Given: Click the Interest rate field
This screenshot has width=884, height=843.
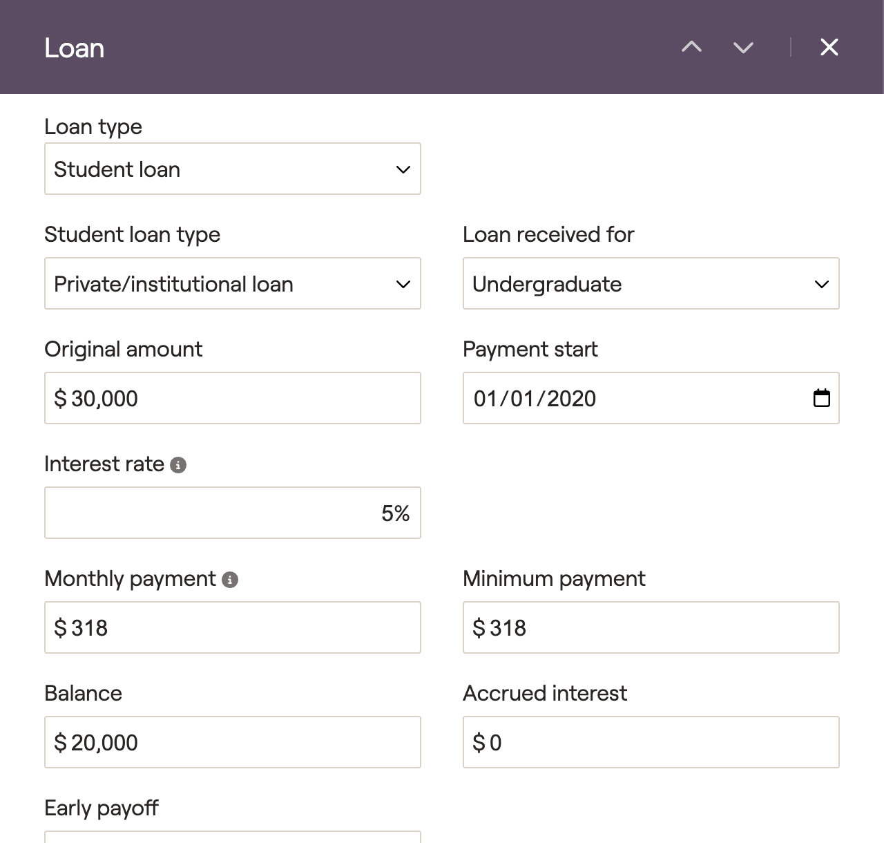Looking at the screenshot, I should (x=233, y=513).
